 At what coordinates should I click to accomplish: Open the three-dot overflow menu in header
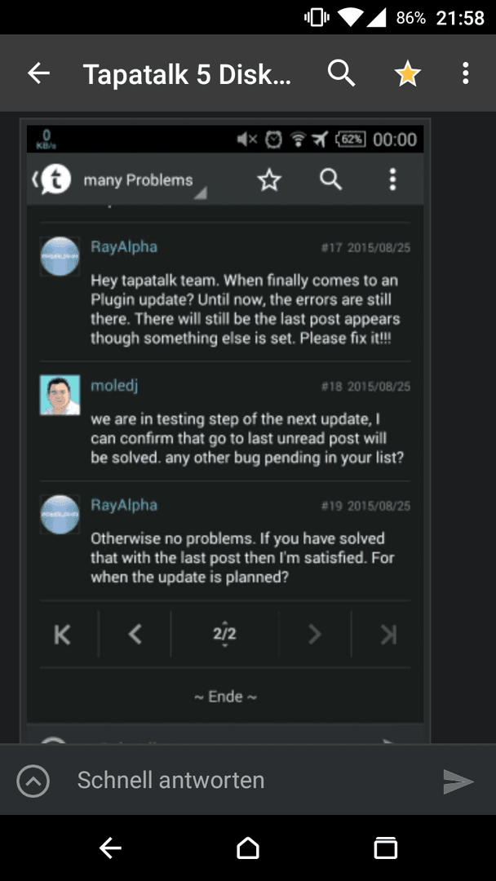point(465,73)
